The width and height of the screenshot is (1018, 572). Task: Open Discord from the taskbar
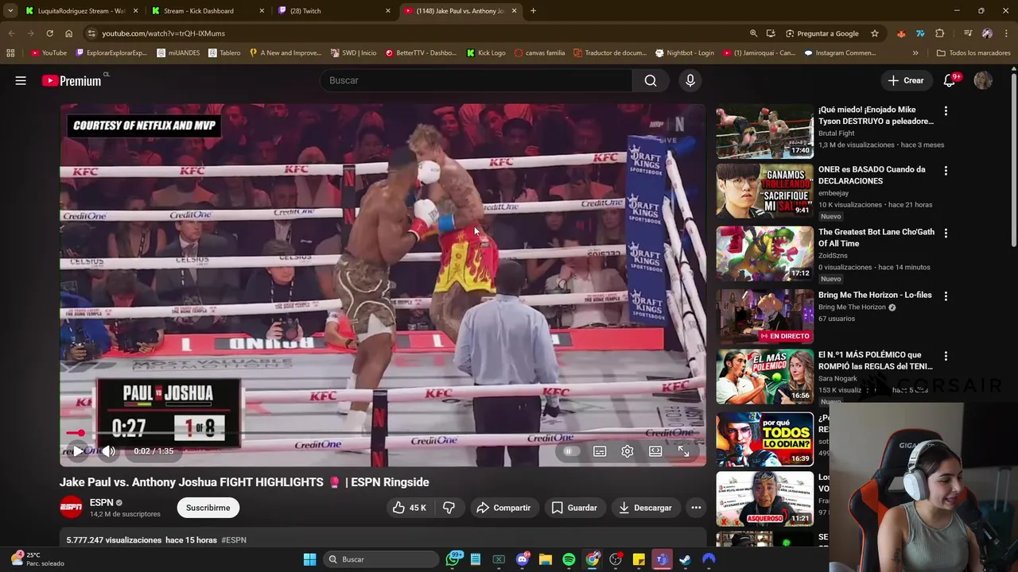click(x=523, y=559)
